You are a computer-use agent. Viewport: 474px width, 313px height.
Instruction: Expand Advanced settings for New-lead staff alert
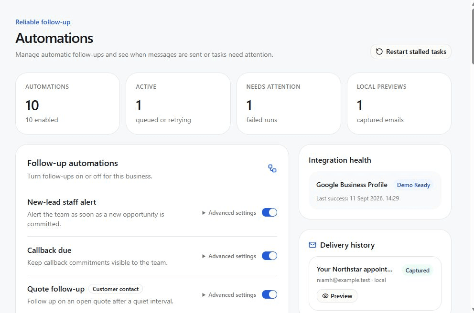[229, 213]
